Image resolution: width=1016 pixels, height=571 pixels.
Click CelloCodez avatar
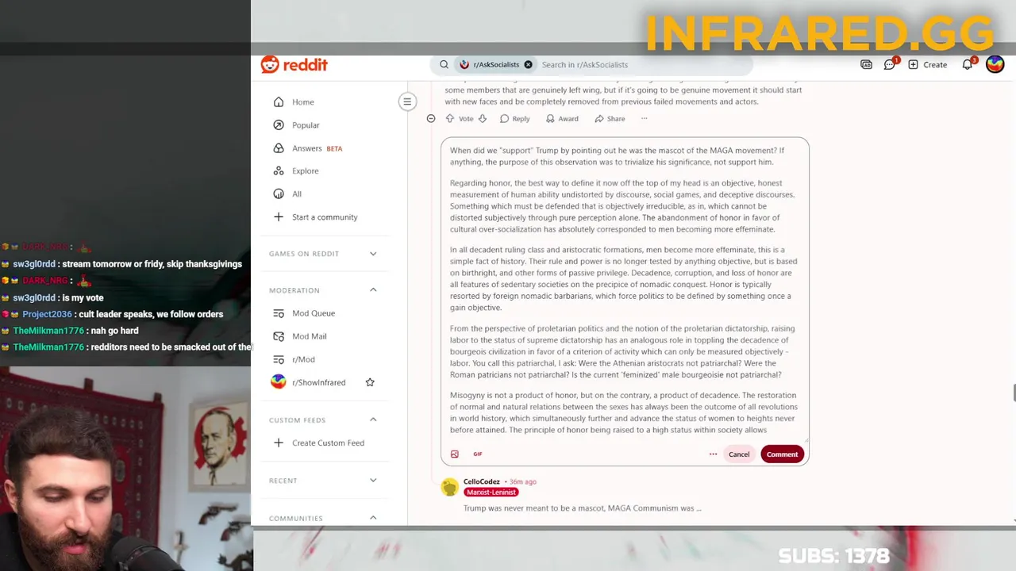[450, 487]
